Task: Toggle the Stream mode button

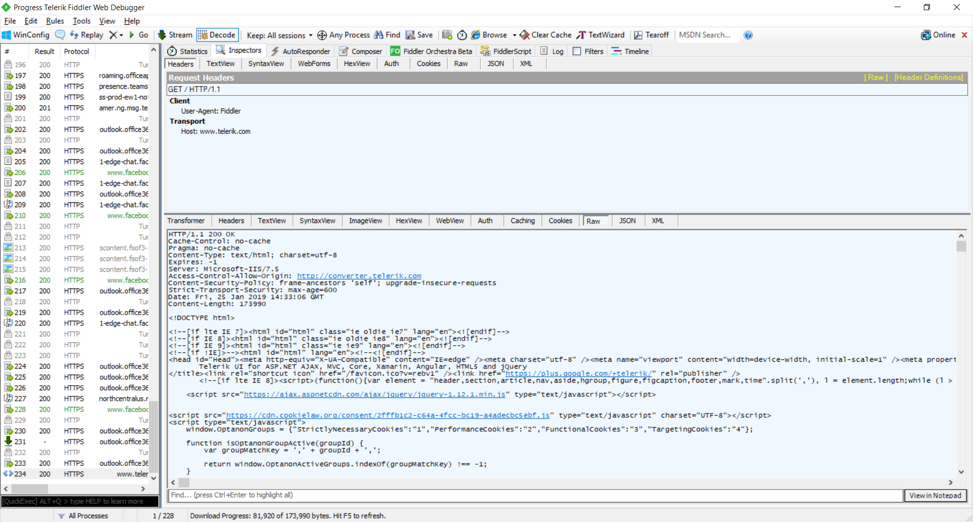Action: coord(175,35)
